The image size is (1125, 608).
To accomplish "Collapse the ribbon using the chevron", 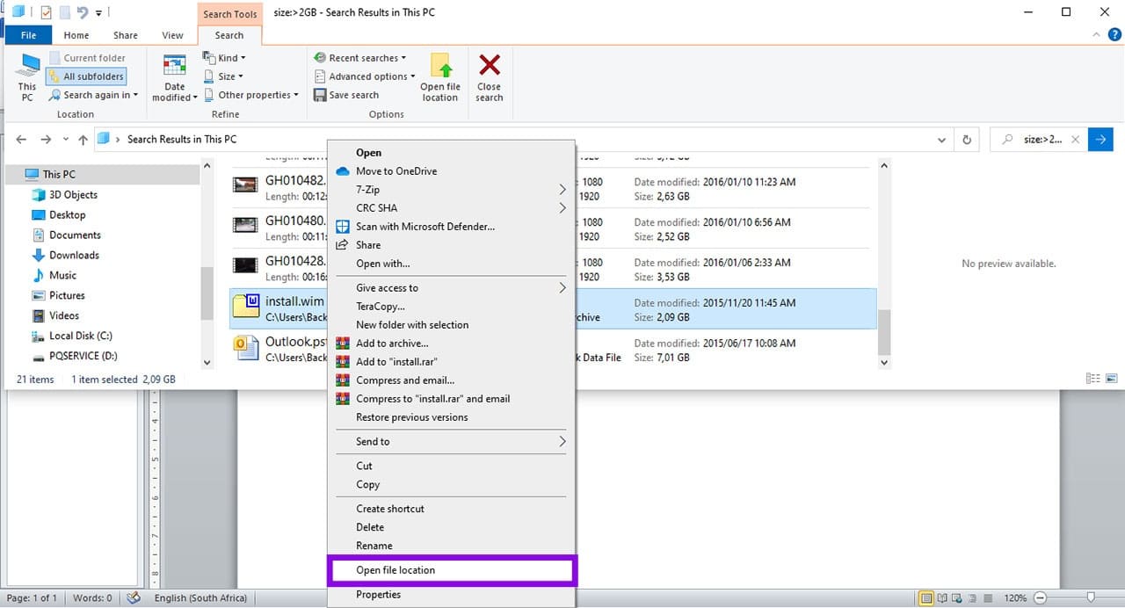I will (x=1096, y=35).
